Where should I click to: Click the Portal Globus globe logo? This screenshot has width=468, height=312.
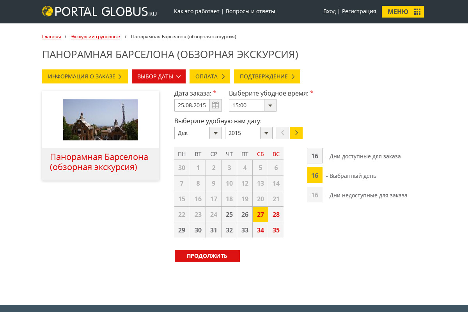point(48,11)
